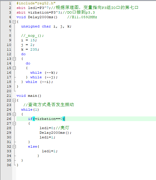Collapse the main function fold at line 22
The height and width of the screenshot is (180, 156).
[14, 101]
